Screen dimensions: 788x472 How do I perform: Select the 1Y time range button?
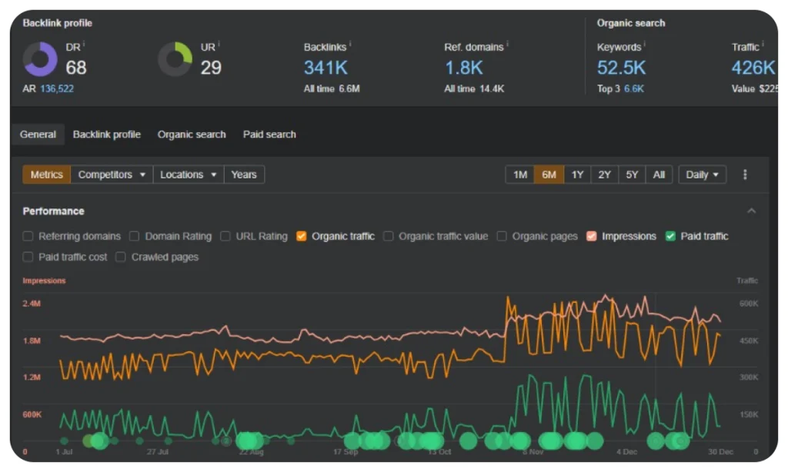(x=577, y=175)
